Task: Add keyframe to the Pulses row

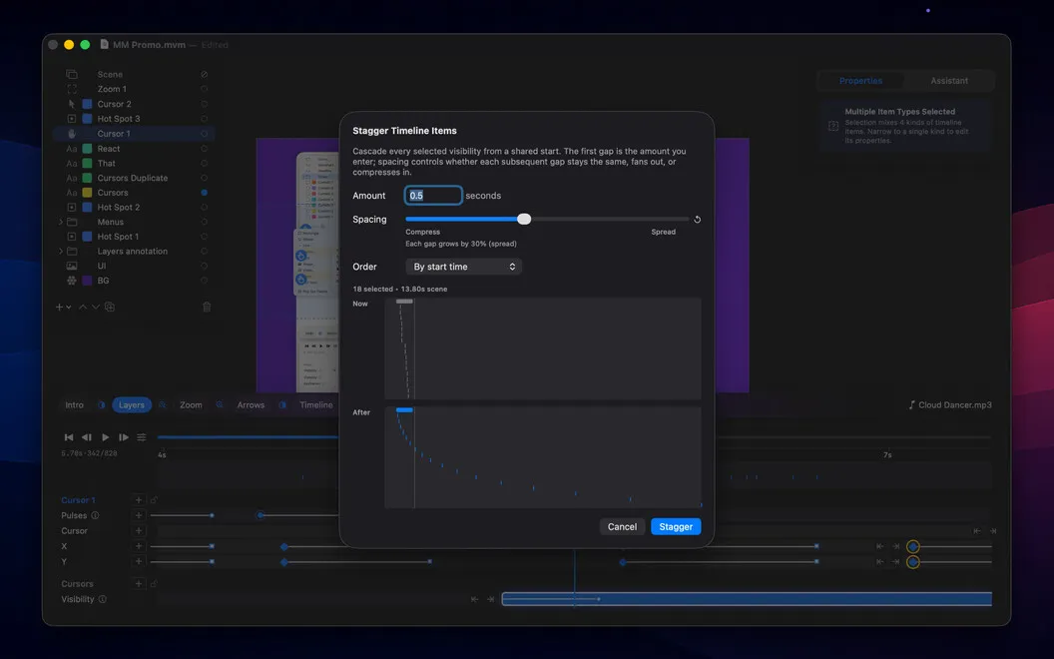Action: [x=139, y=515]
